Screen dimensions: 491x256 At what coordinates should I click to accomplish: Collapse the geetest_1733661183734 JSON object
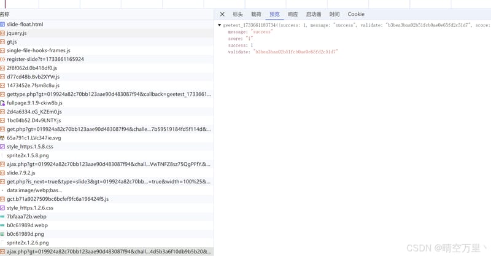click(220, 25)
